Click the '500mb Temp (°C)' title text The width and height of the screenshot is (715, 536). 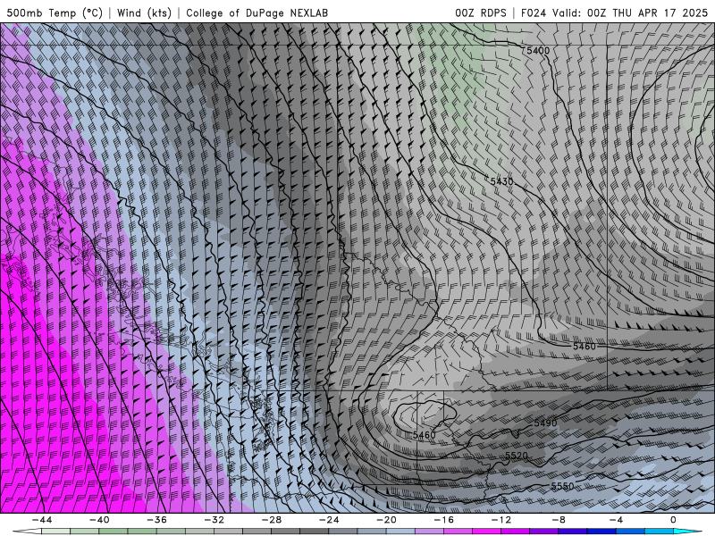pyautogui.click(x=55, y=13)
